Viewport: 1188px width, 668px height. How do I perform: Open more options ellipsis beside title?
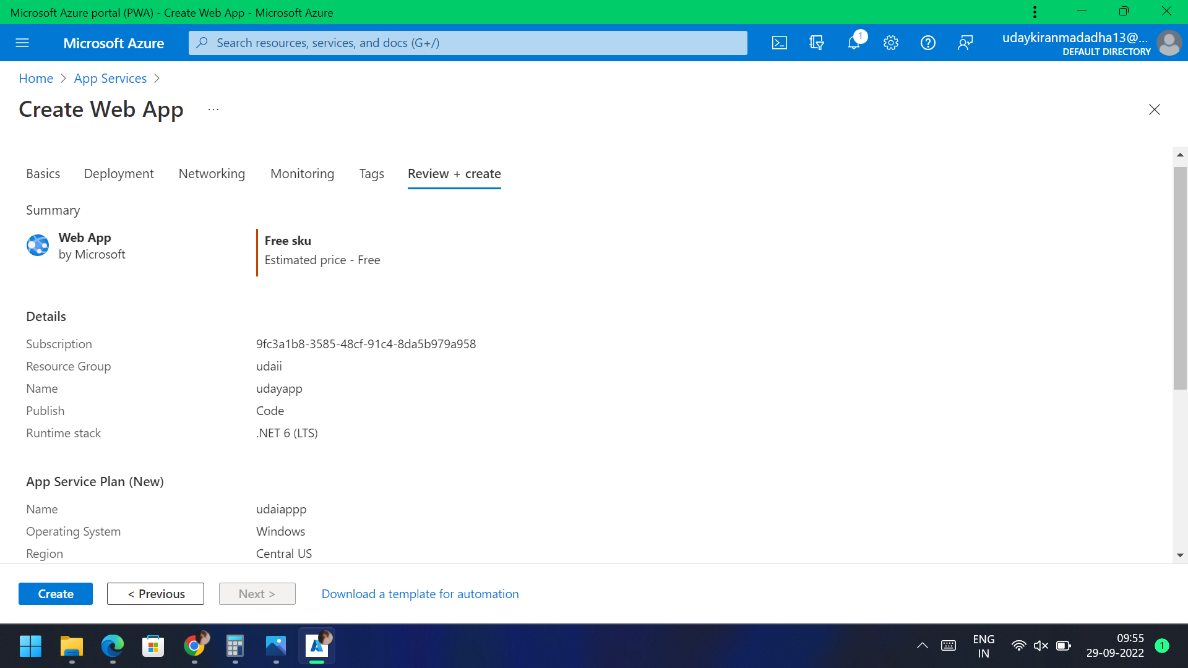pos(213,109)
